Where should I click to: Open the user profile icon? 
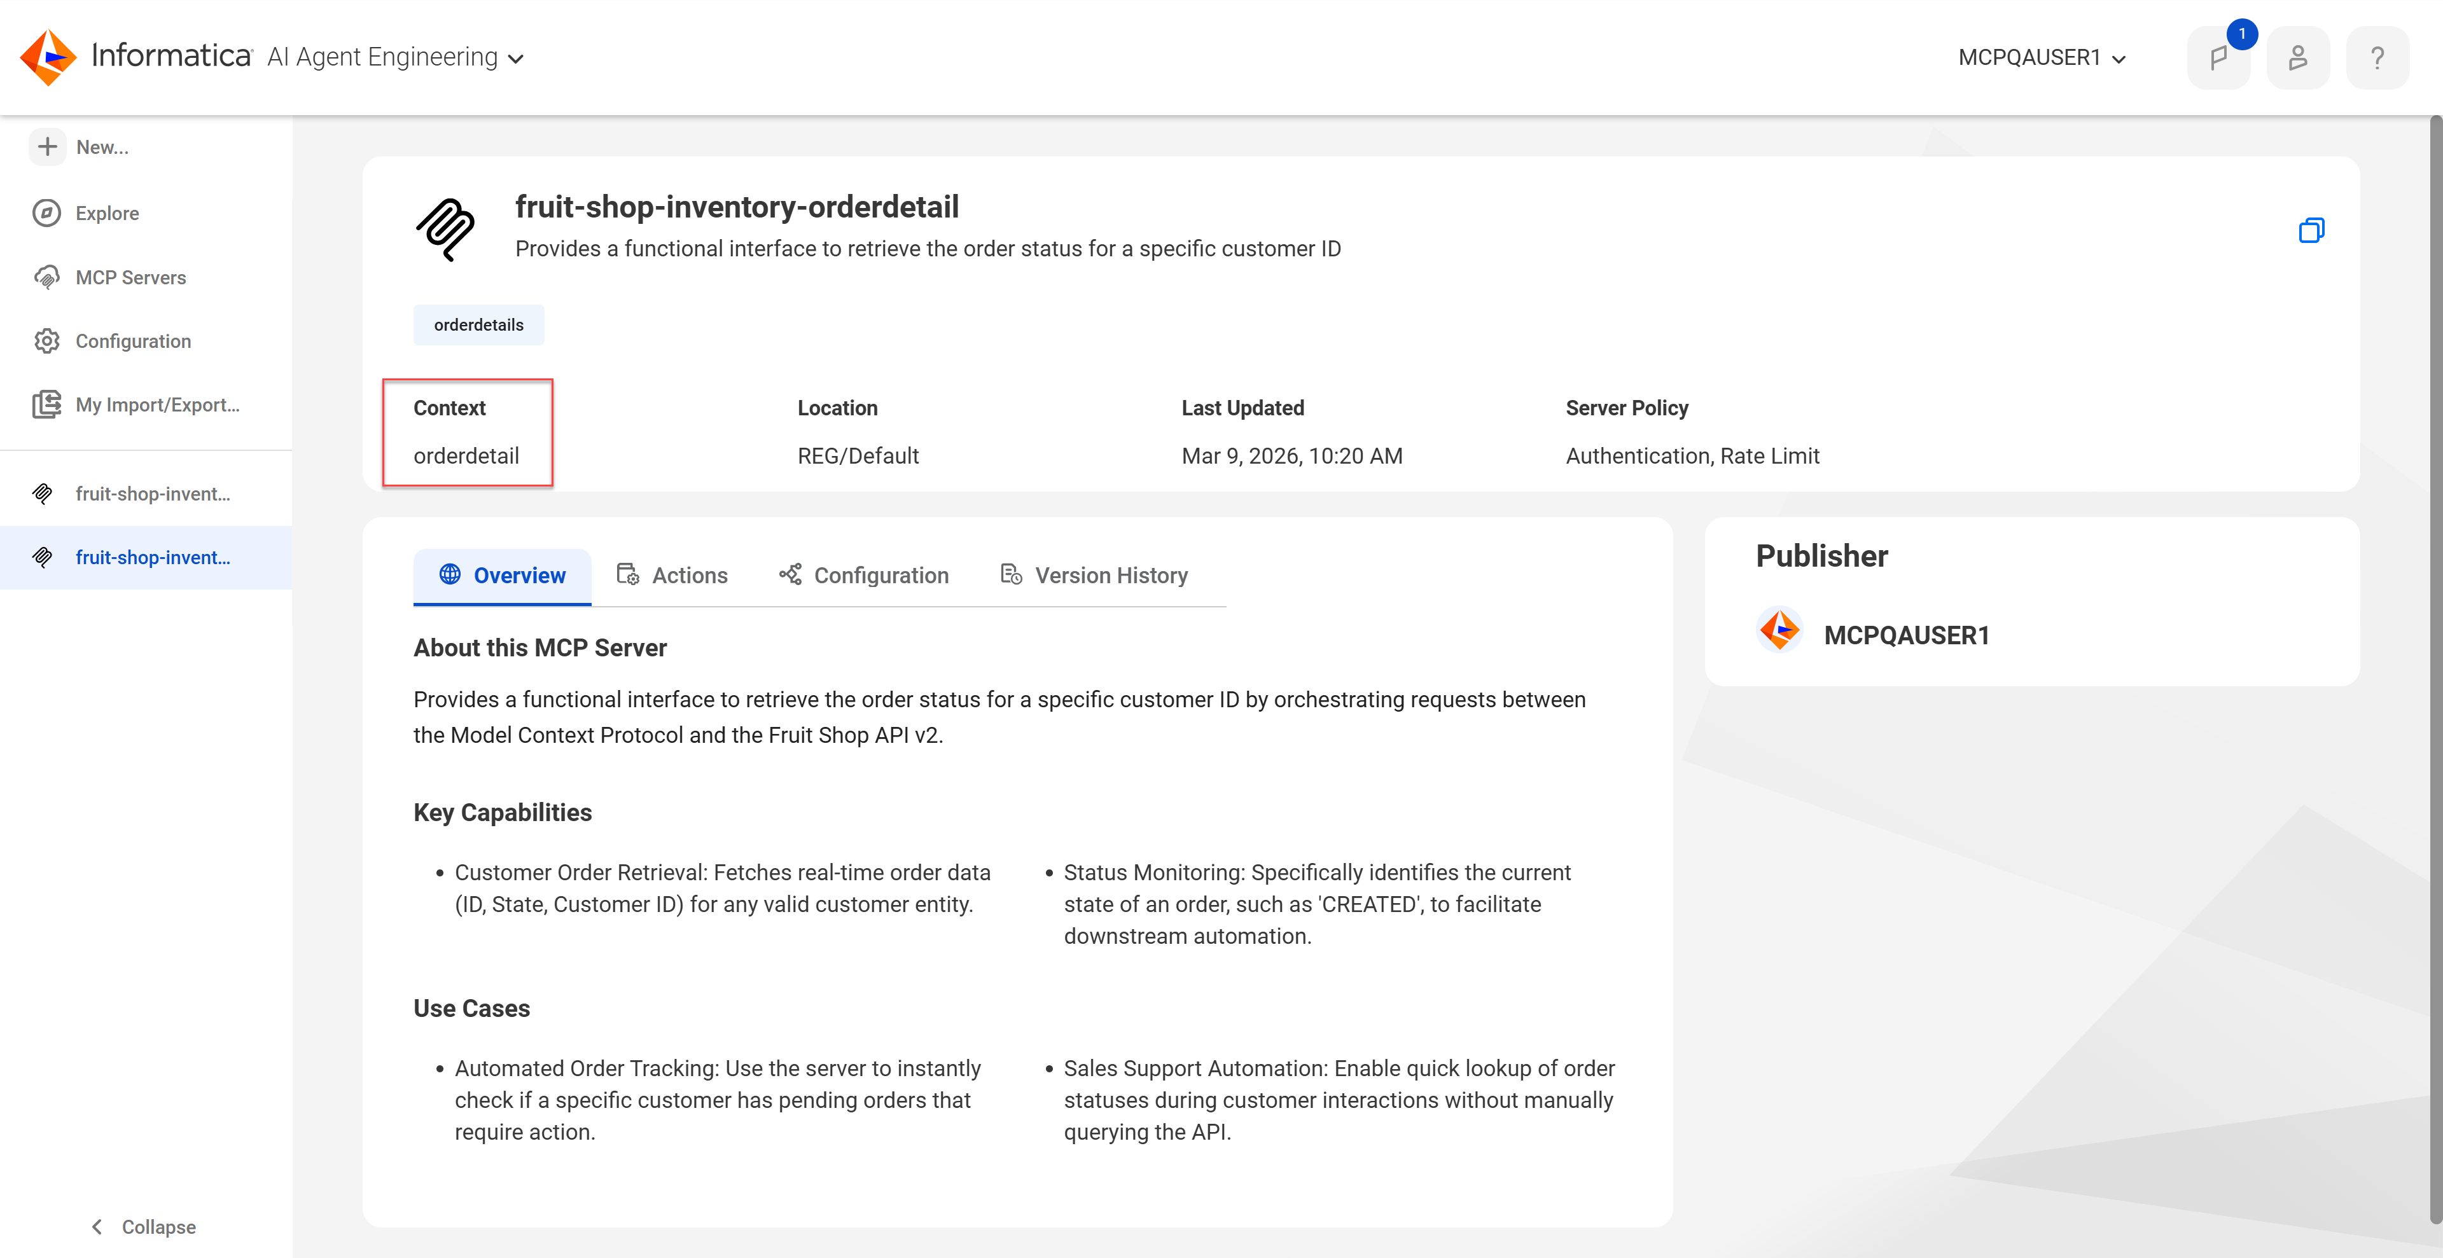(x=2298, y=58)
